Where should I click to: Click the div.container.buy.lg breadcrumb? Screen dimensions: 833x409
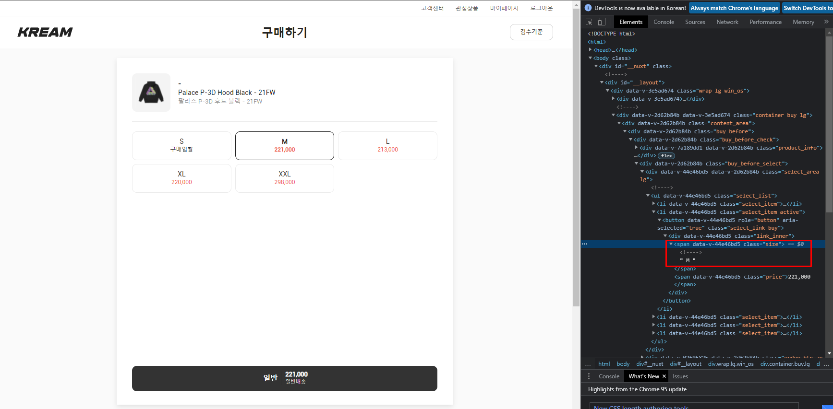[x=785, y=364]
